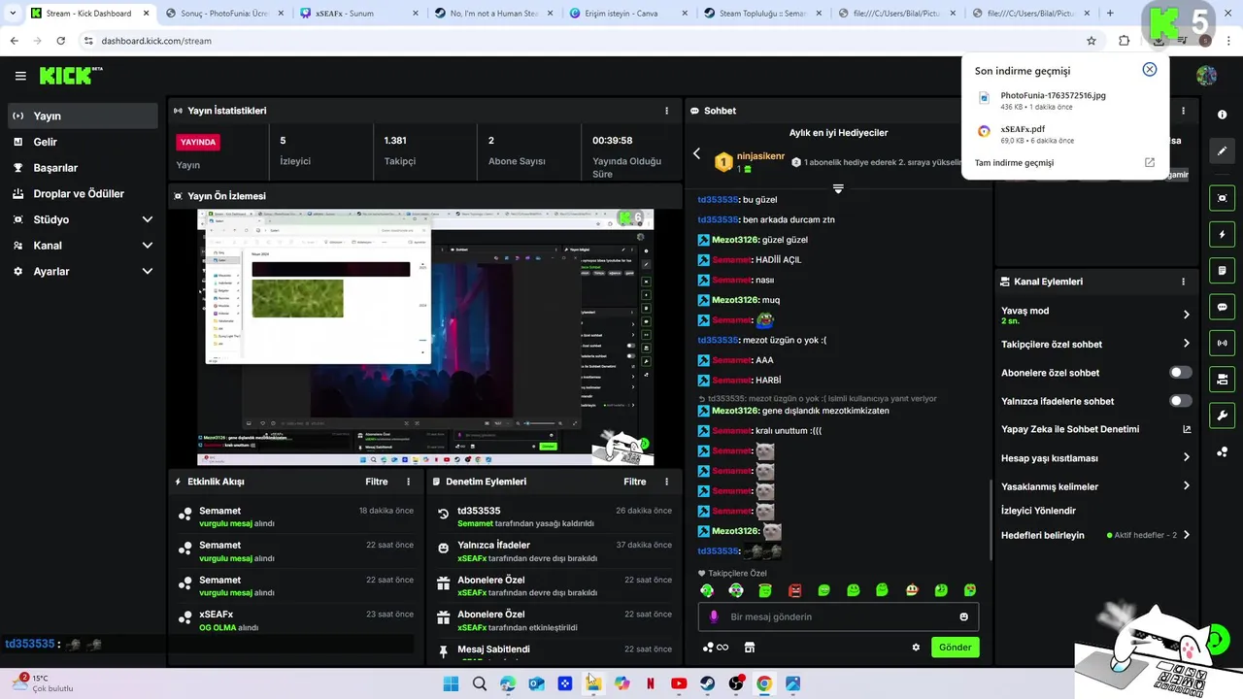
Task: Click Filtre in Denetim Eylemleri panel
Action: (635, 482)
